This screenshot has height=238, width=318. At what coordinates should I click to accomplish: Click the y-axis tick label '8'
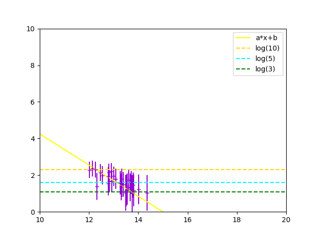(33, 65)
